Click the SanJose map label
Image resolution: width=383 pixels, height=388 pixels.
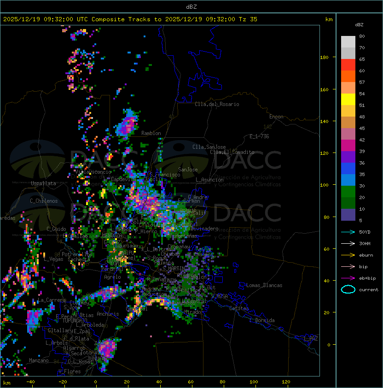click(188, 170)
